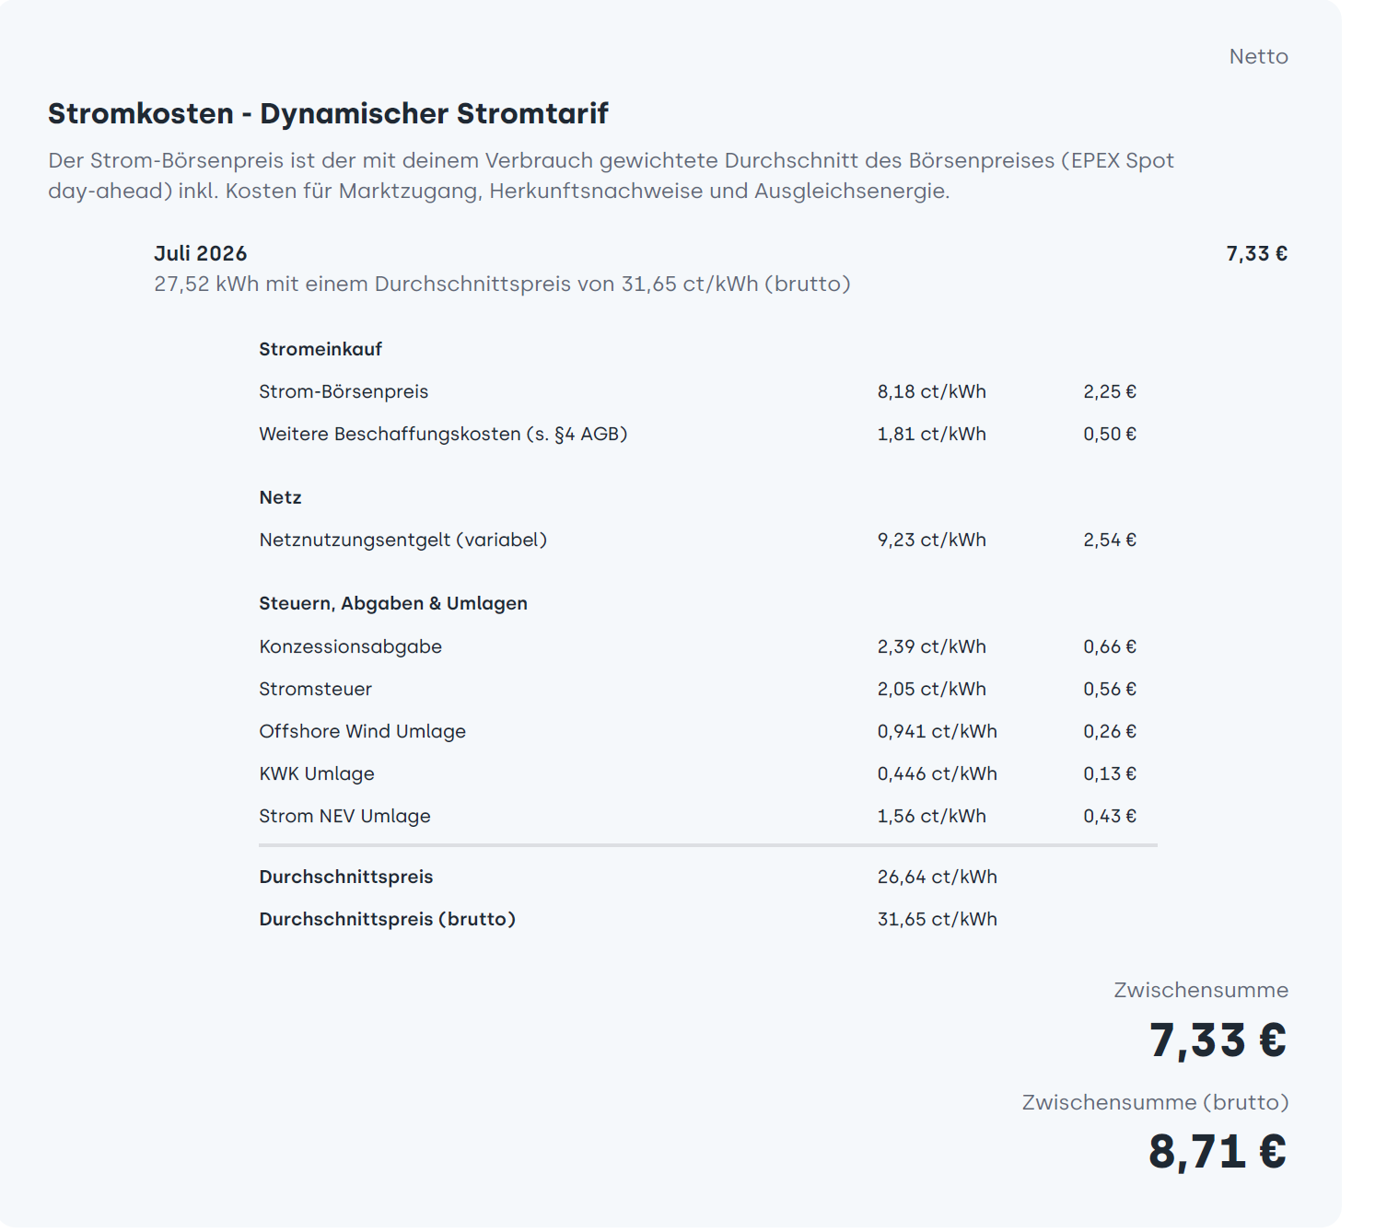Click Weitere Beschaffungskosten (s. §4 AGB) entry
1387x1232 pixels.
697,434
